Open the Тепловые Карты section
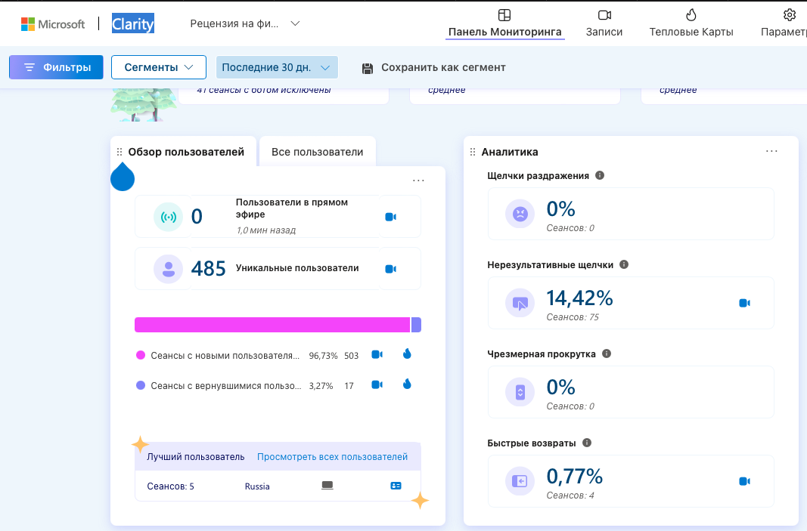The height and width of the screenshot is (531, 807). pos(691,23)
